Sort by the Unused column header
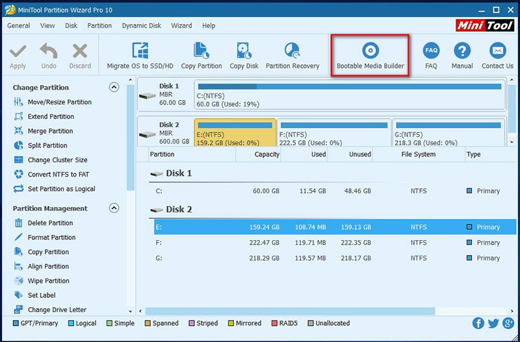The height and width of the screenshot is (342, 520). (x=350, y=154)
